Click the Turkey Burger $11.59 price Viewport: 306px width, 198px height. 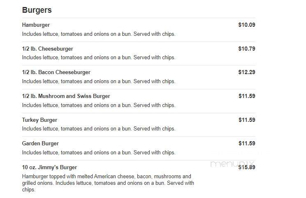tap(247, 120)
